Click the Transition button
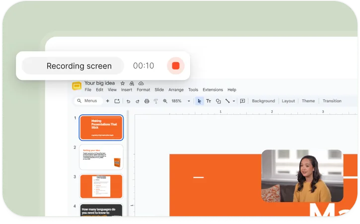The height and width of the screenshot is (224, 360). pos(332,101)
